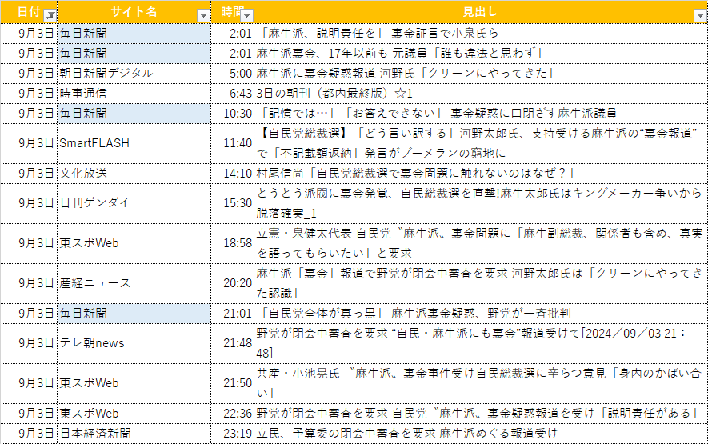Click the 23:19 time cell
Screen dimensions: 708x444
tap(234, 433)
